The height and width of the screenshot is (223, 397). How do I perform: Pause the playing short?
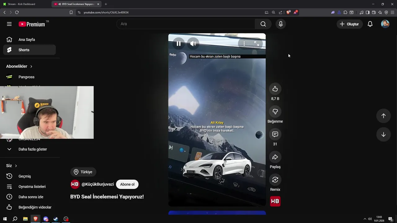179,44
